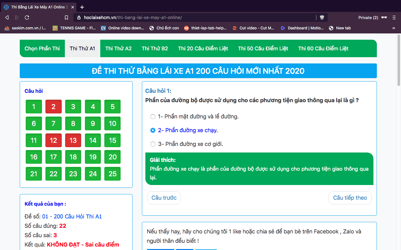This screenshot has height=250, width=401.
Task: Open the hamburger menu
Action: tap(394, 17)
